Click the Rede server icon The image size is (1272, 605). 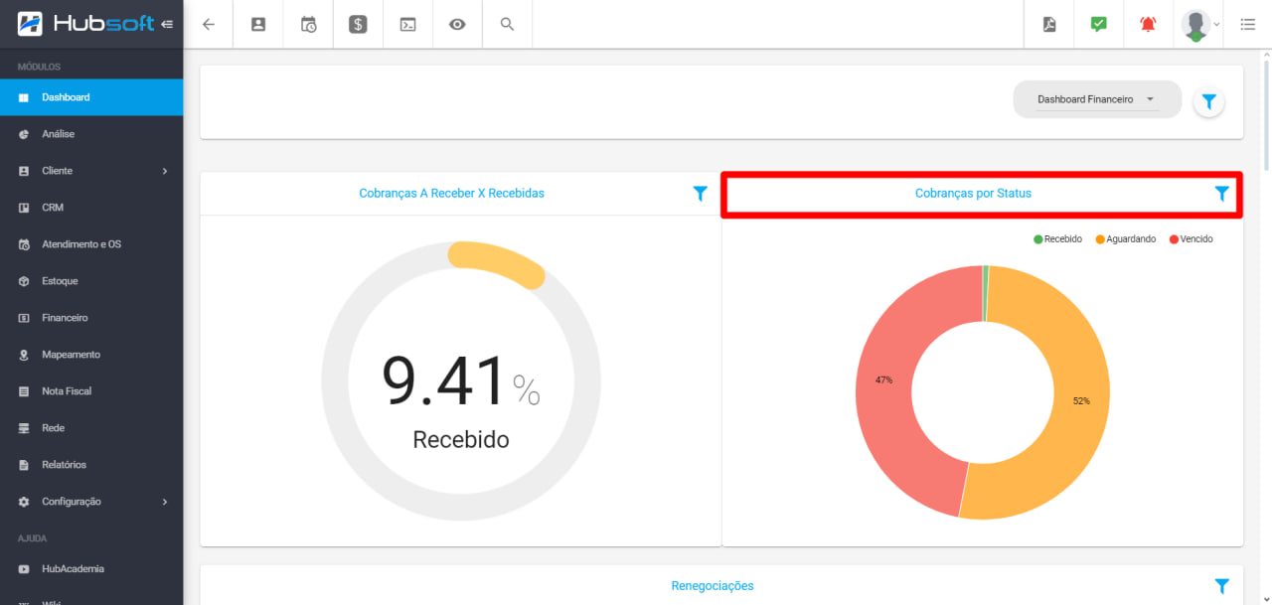click(x=24, y=428)
